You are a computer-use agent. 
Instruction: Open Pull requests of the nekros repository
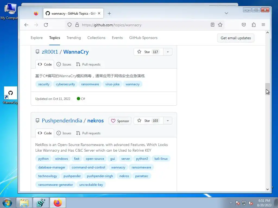click(x=88, y=133)
